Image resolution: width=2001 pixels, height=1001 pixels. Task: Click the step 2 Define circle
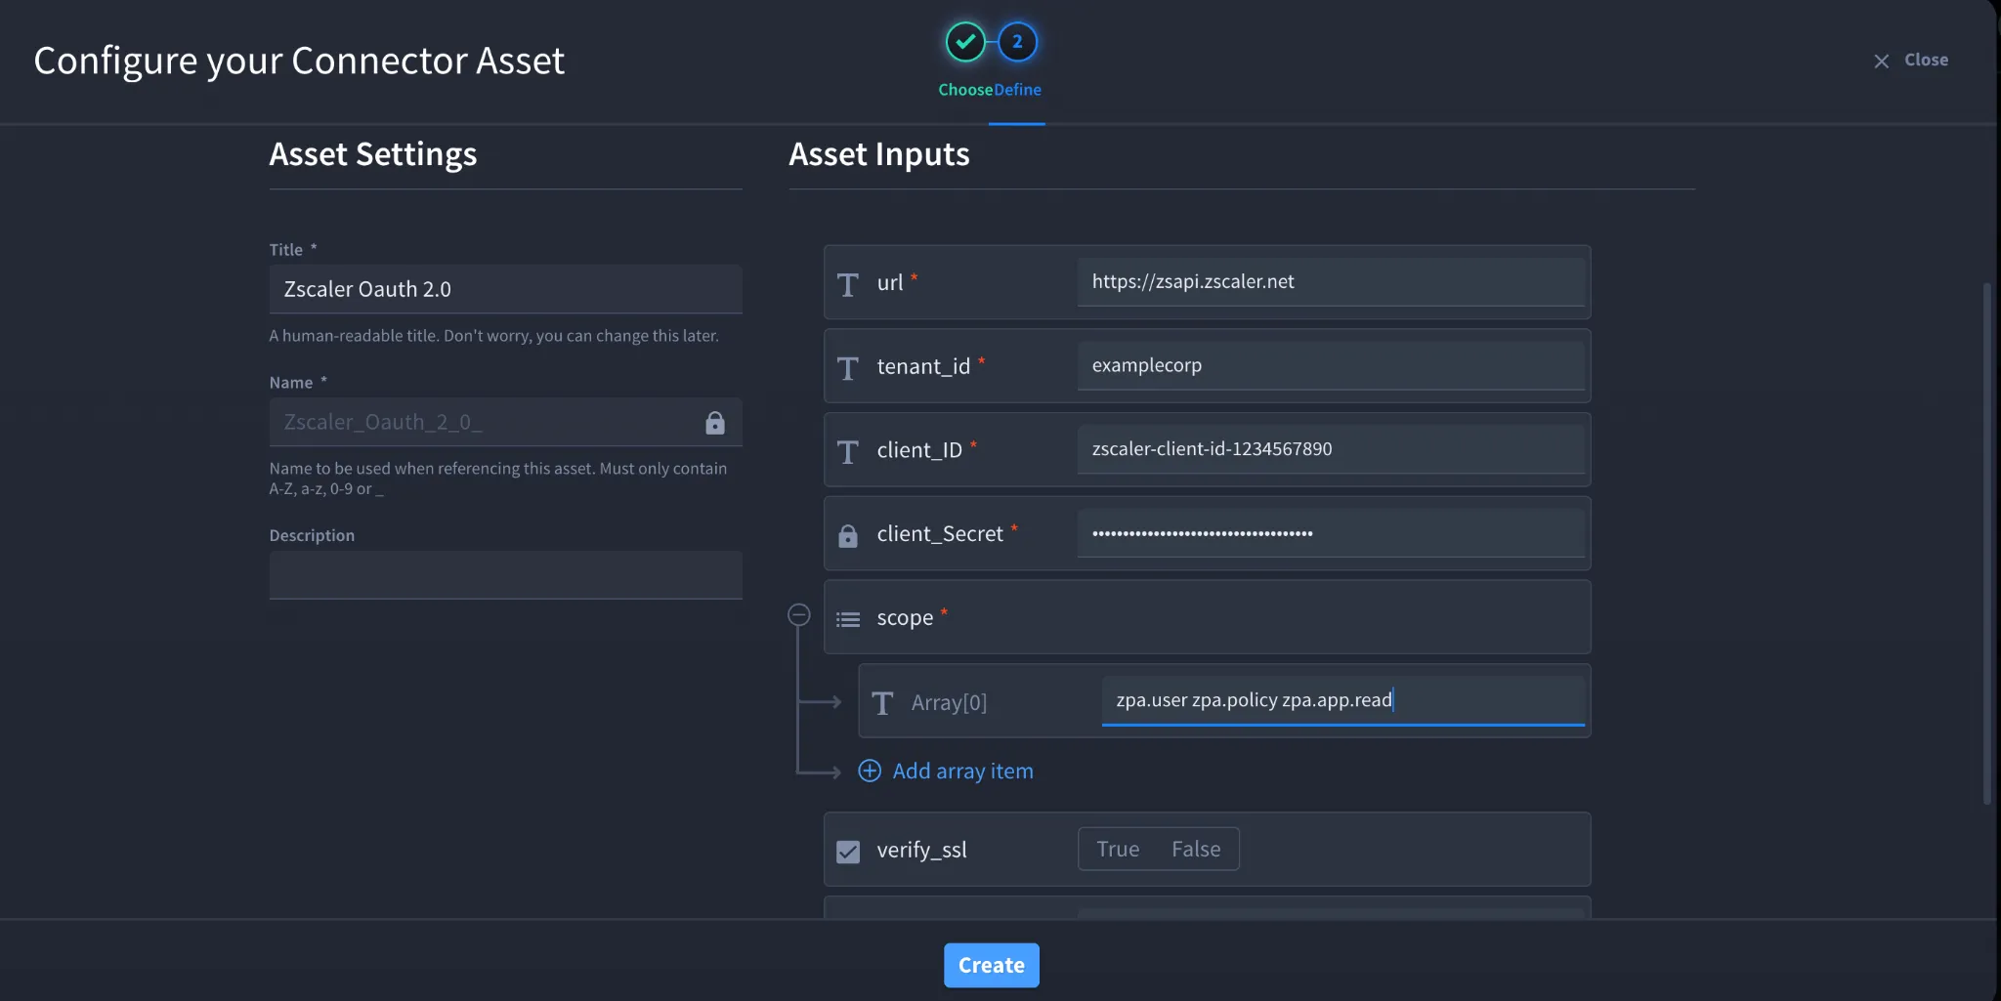1017,42
